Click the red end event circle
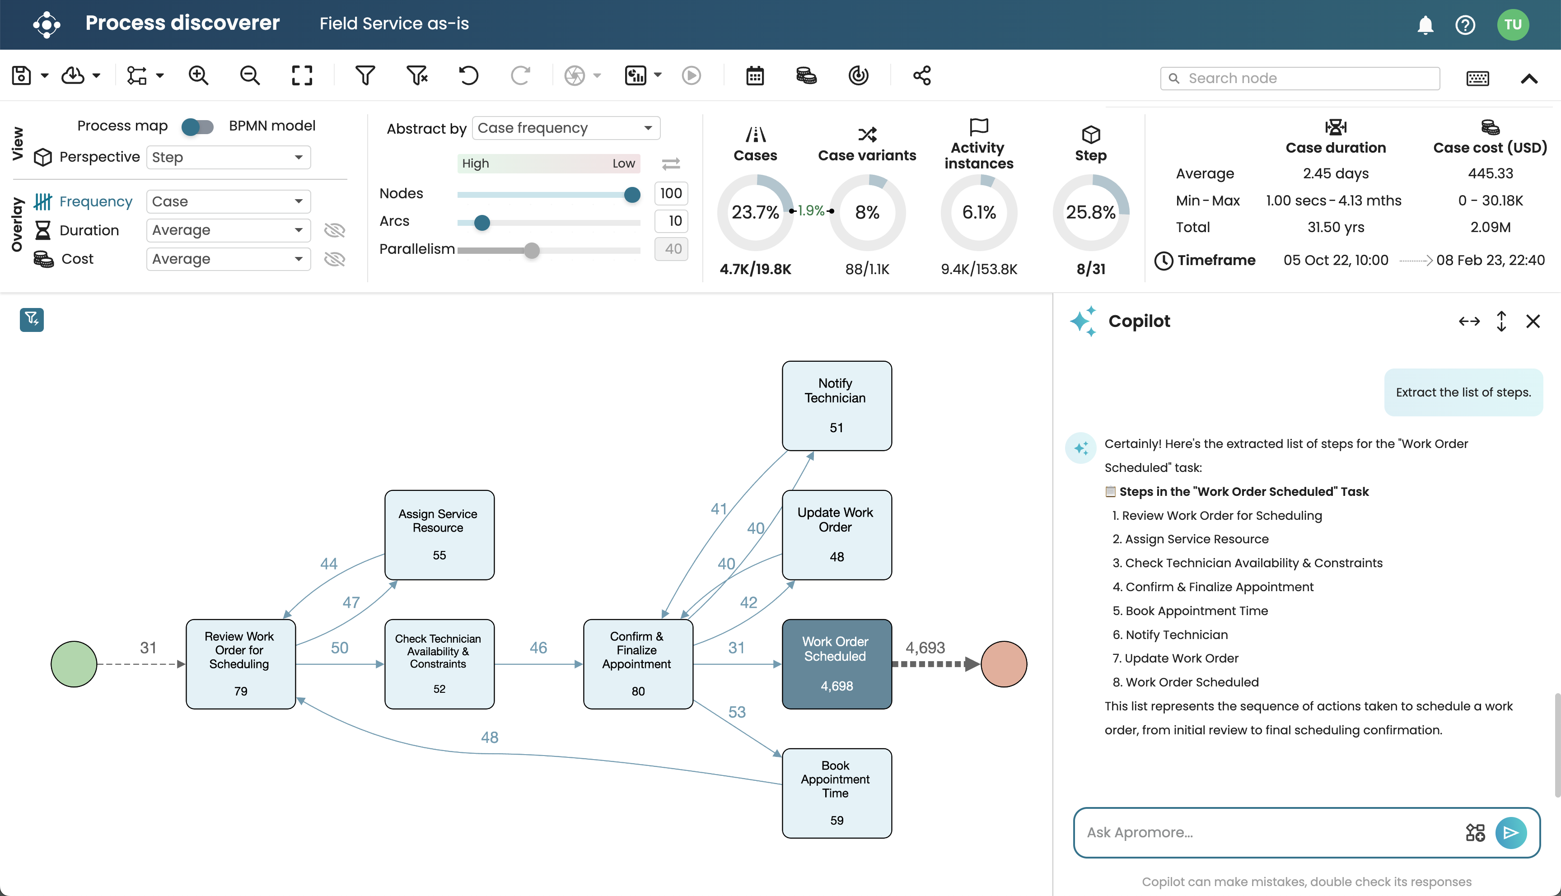Image resolution: width=1561 pixels, height=896 pixels. [x=1004, y=664]
